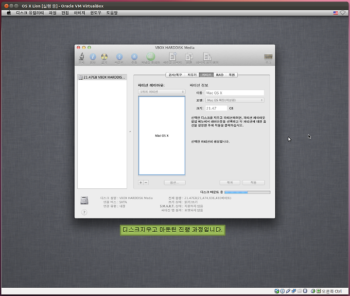Open the Log icon in toolbar

click(268, 56)
